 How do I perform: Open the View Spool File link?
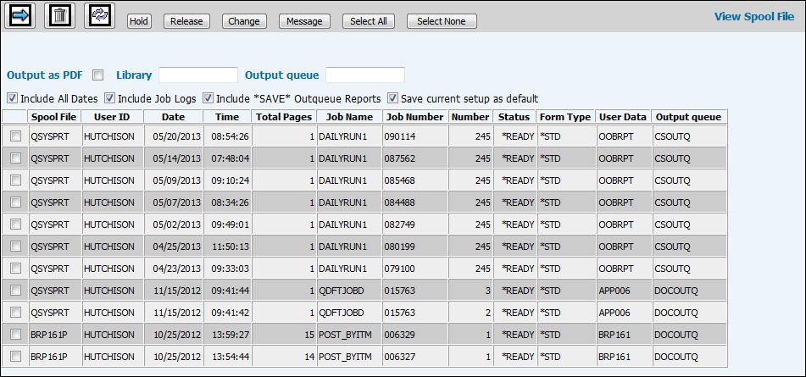point(754,16)
